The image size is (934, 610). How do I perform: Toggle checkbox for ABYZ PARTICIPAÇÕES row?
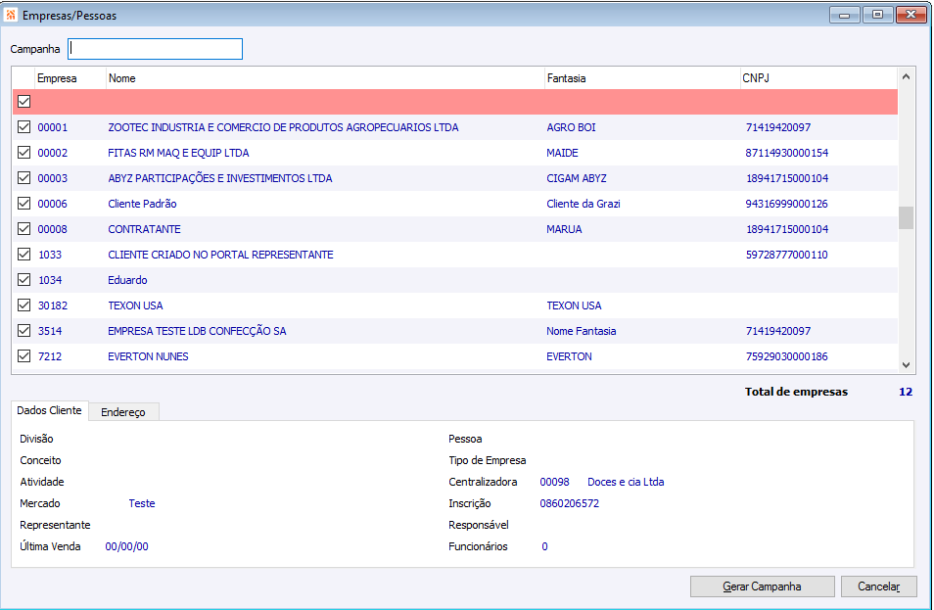[x=23, y=177]
